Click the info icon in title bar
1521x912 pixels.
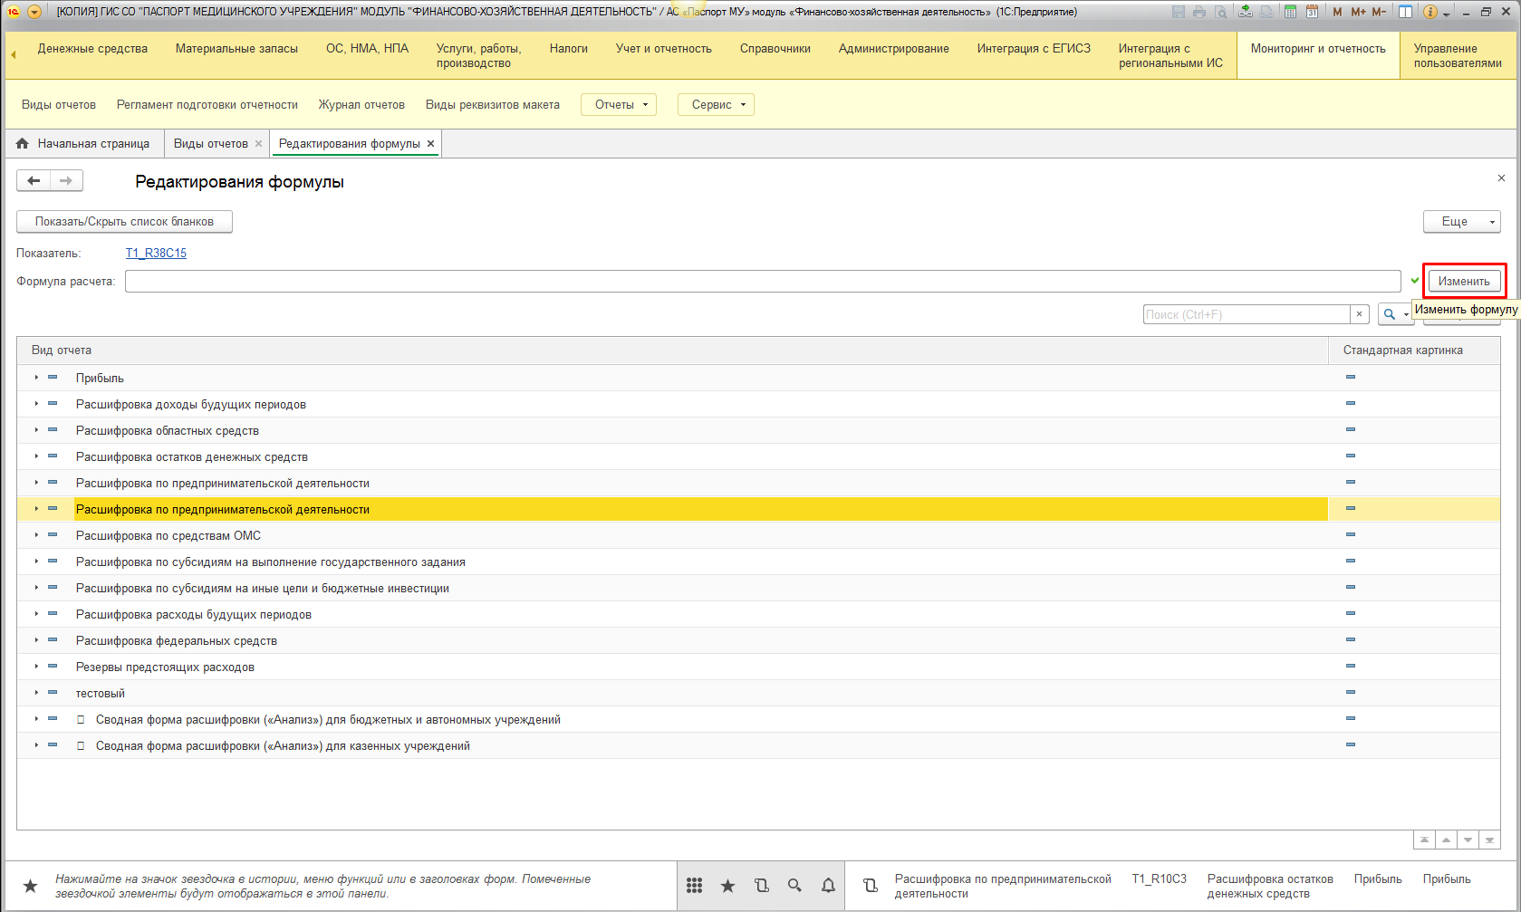[1430, 12]
